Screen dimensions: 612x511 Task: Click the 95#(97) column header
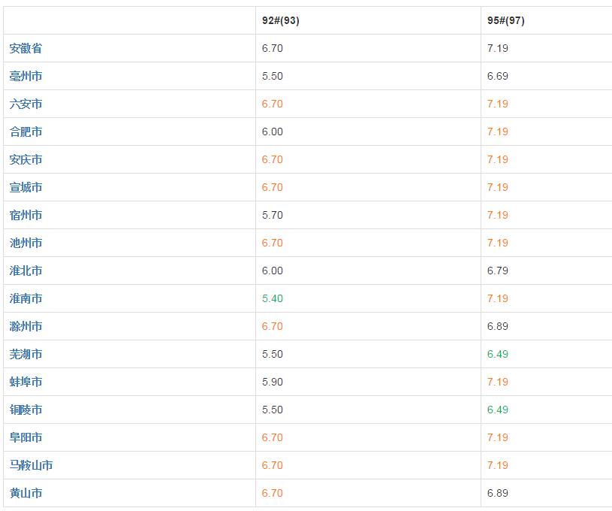pyautogui.click(x=506, y=20)
